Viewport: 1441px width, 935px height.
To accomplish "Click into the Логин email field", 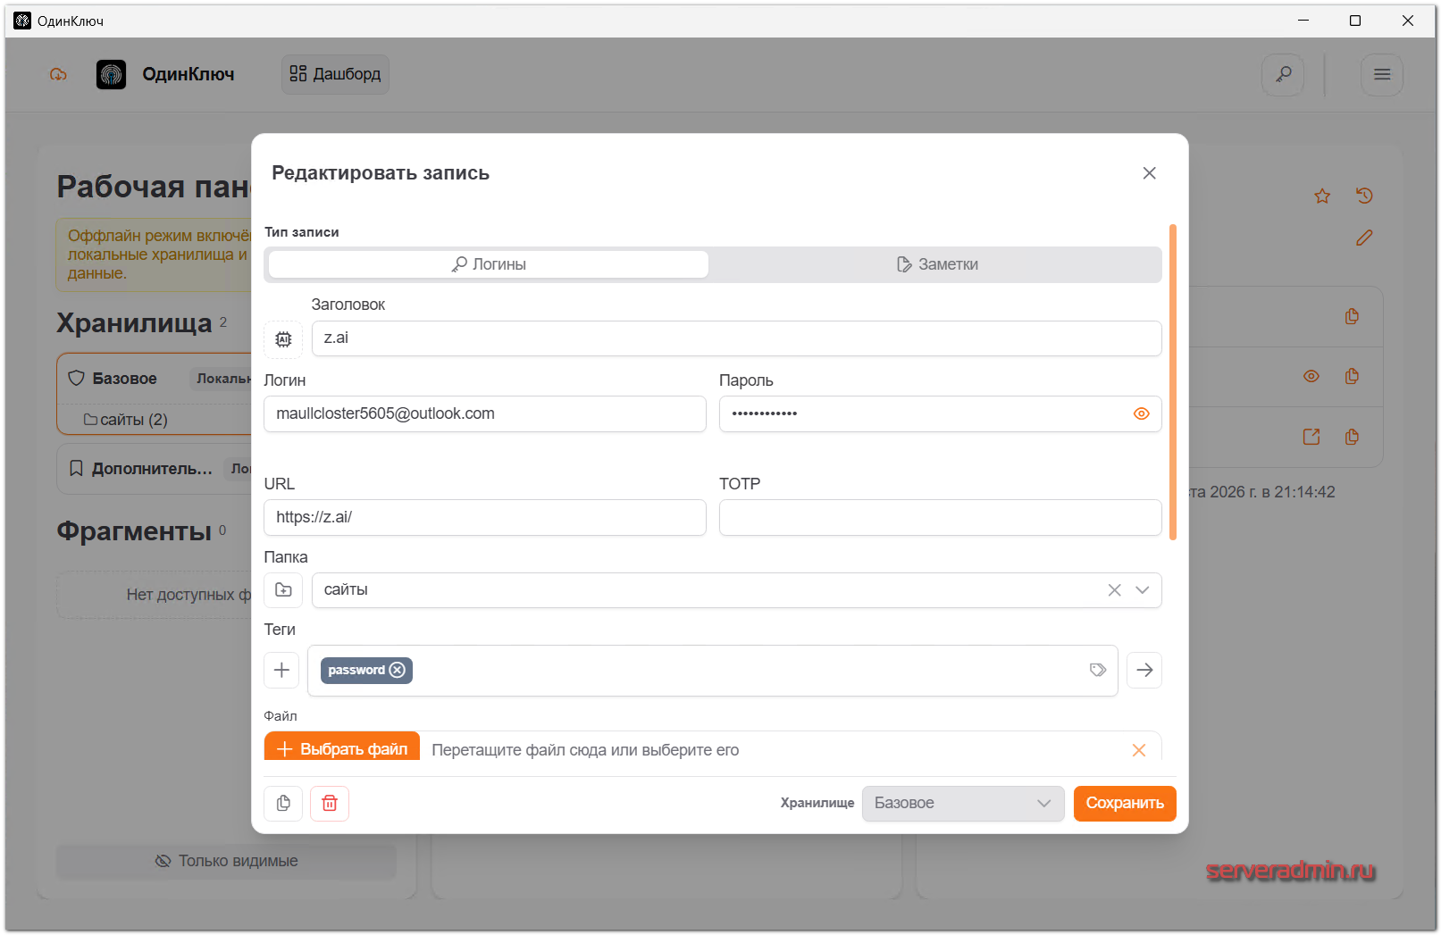I will click(485, 414).
